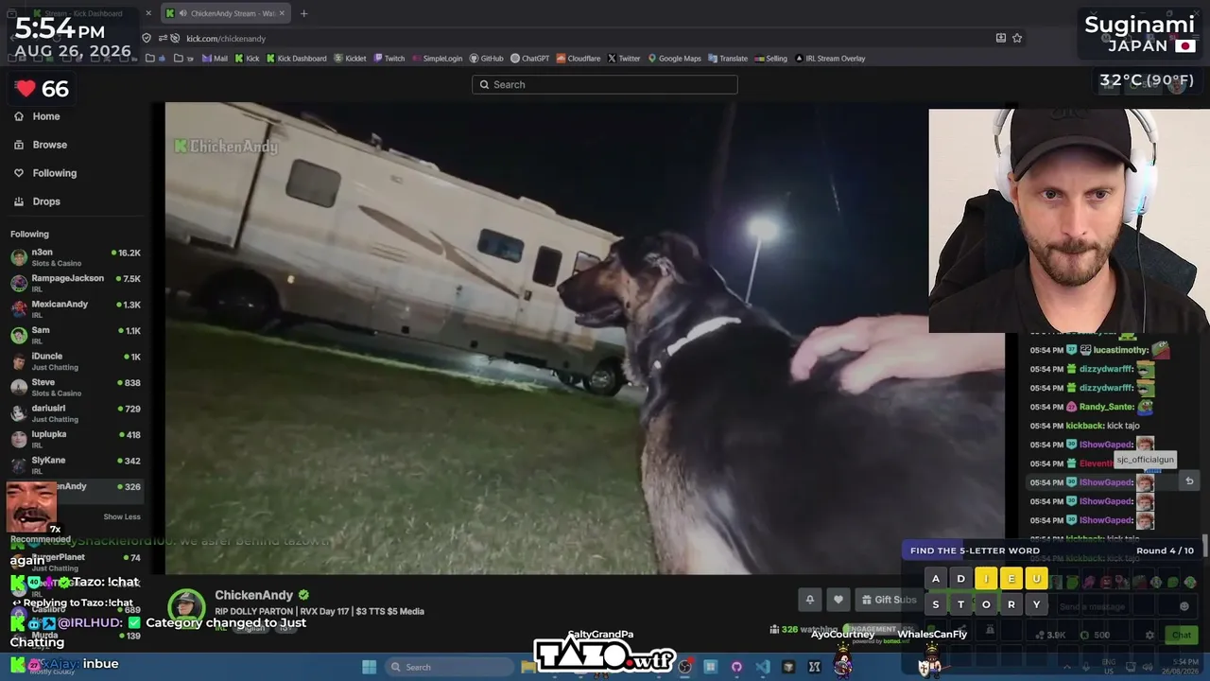Open the IRL Stream Overlay bookmark
The image size is (1210, 681).
[x=830, y=59]
